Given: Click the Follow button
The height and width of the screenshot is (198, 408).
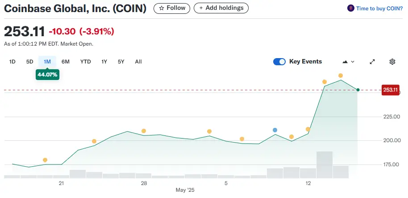Looking at the screenshot, I should (172, 8).
